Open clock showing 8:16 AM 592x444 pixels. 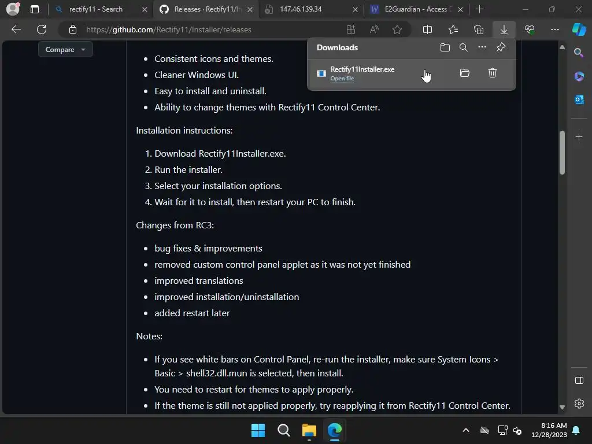point(549,430)
